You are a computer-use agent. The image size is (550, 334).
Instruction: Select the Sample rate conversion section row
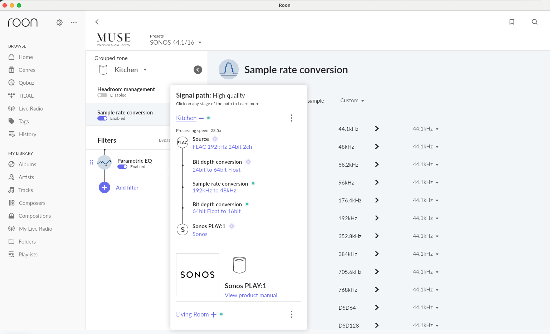(128, 115)
